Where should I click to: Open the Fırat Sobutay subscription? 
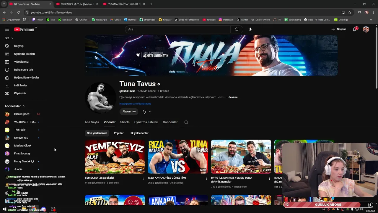(x=22, y=154)
